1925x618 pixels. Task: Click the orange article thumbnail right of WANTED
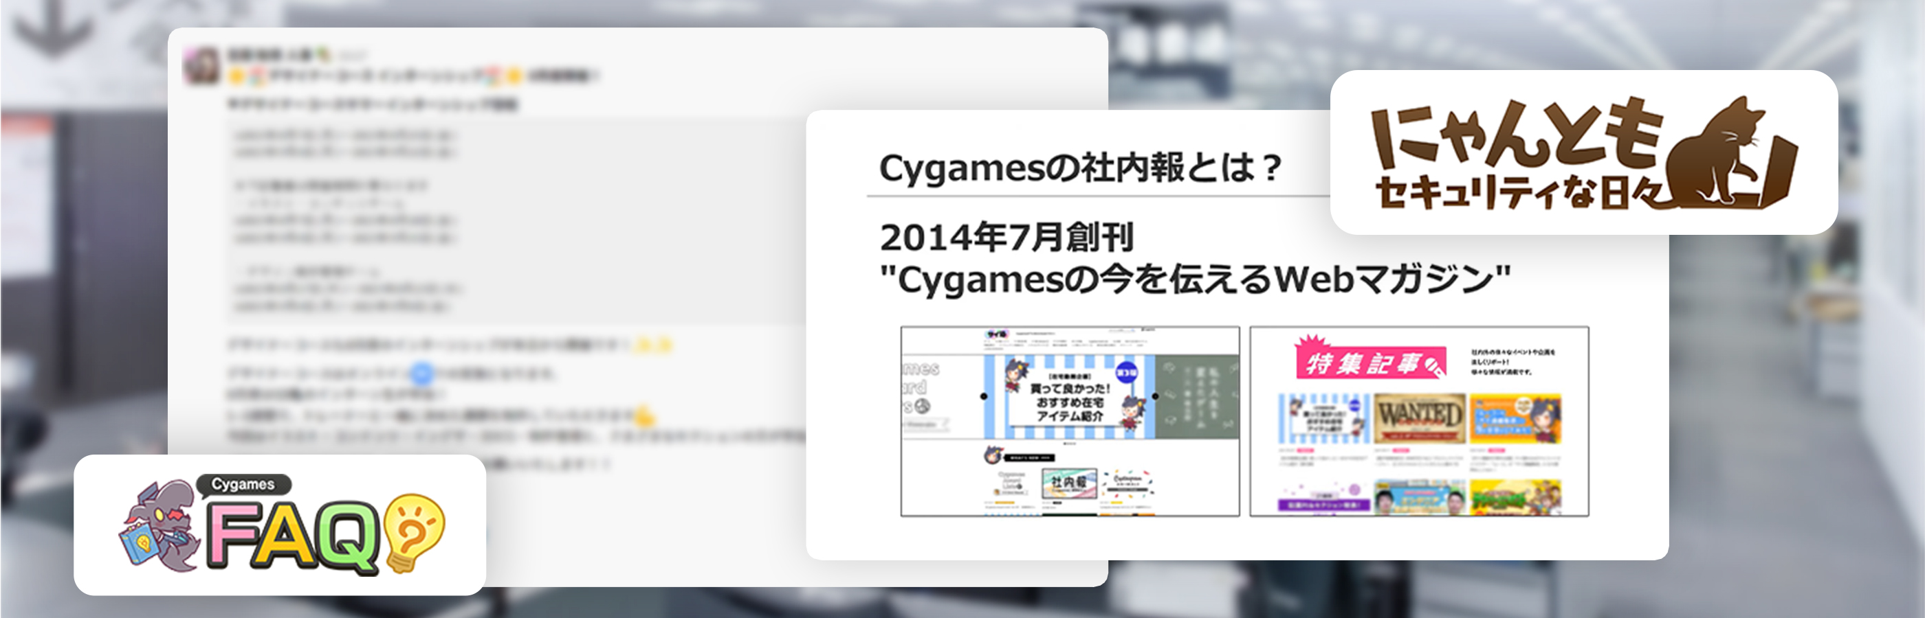pyautogui.click(x=1515, y=419)
